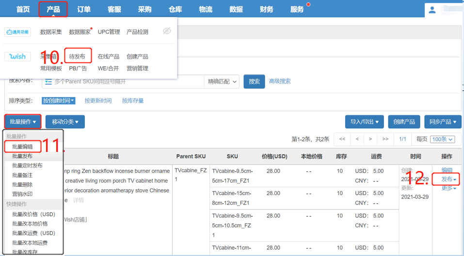
Task: Open the 订单 top menu
Action: click(84, 10)
